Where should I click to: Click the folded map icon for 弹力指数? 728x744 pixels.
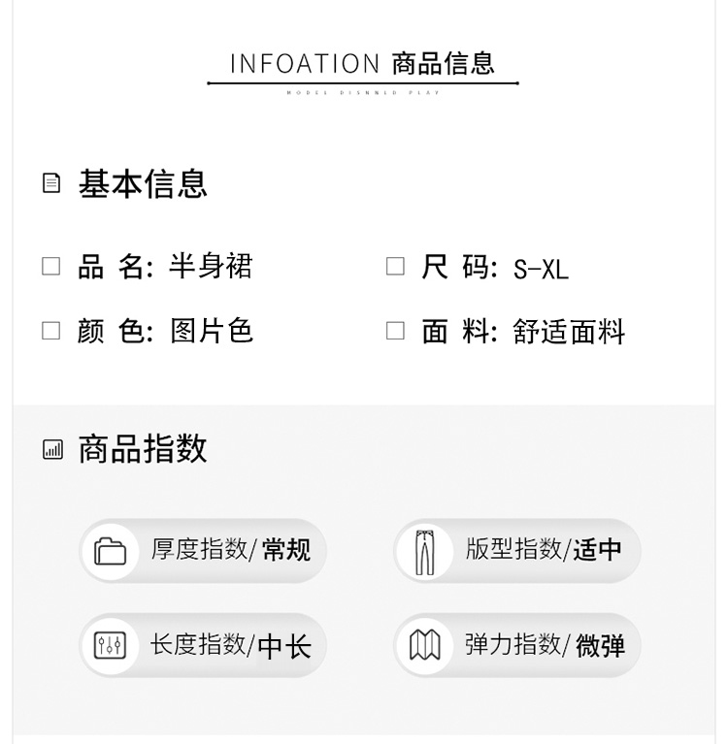pos(424,645)
